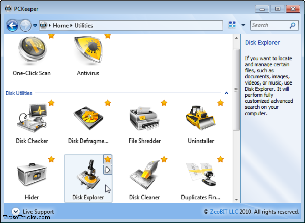Click the search magnifier icon
Image resolution: width=305 pixels, height=223 pixels.
(x=293, y=25)
